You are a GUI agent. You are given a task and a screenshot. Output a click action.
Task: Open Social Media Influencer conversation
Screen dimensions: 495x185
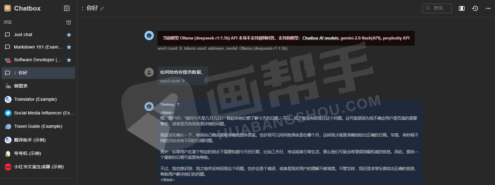click(44, 113)
